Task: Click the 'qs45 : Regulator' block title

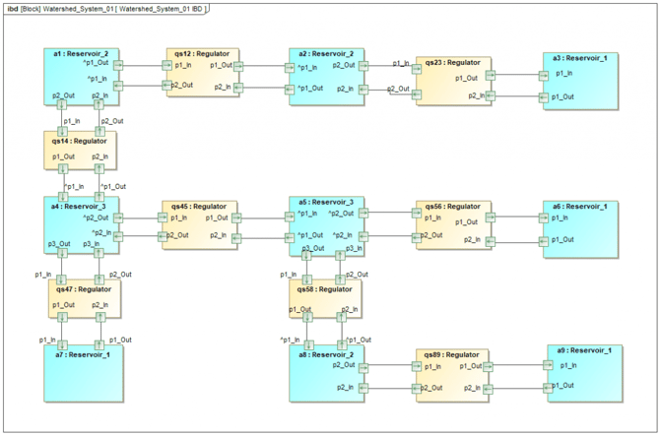Action: coord(199,207)
